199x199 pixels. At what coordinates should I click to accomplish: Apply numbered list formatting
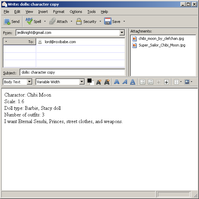[151, 82]
